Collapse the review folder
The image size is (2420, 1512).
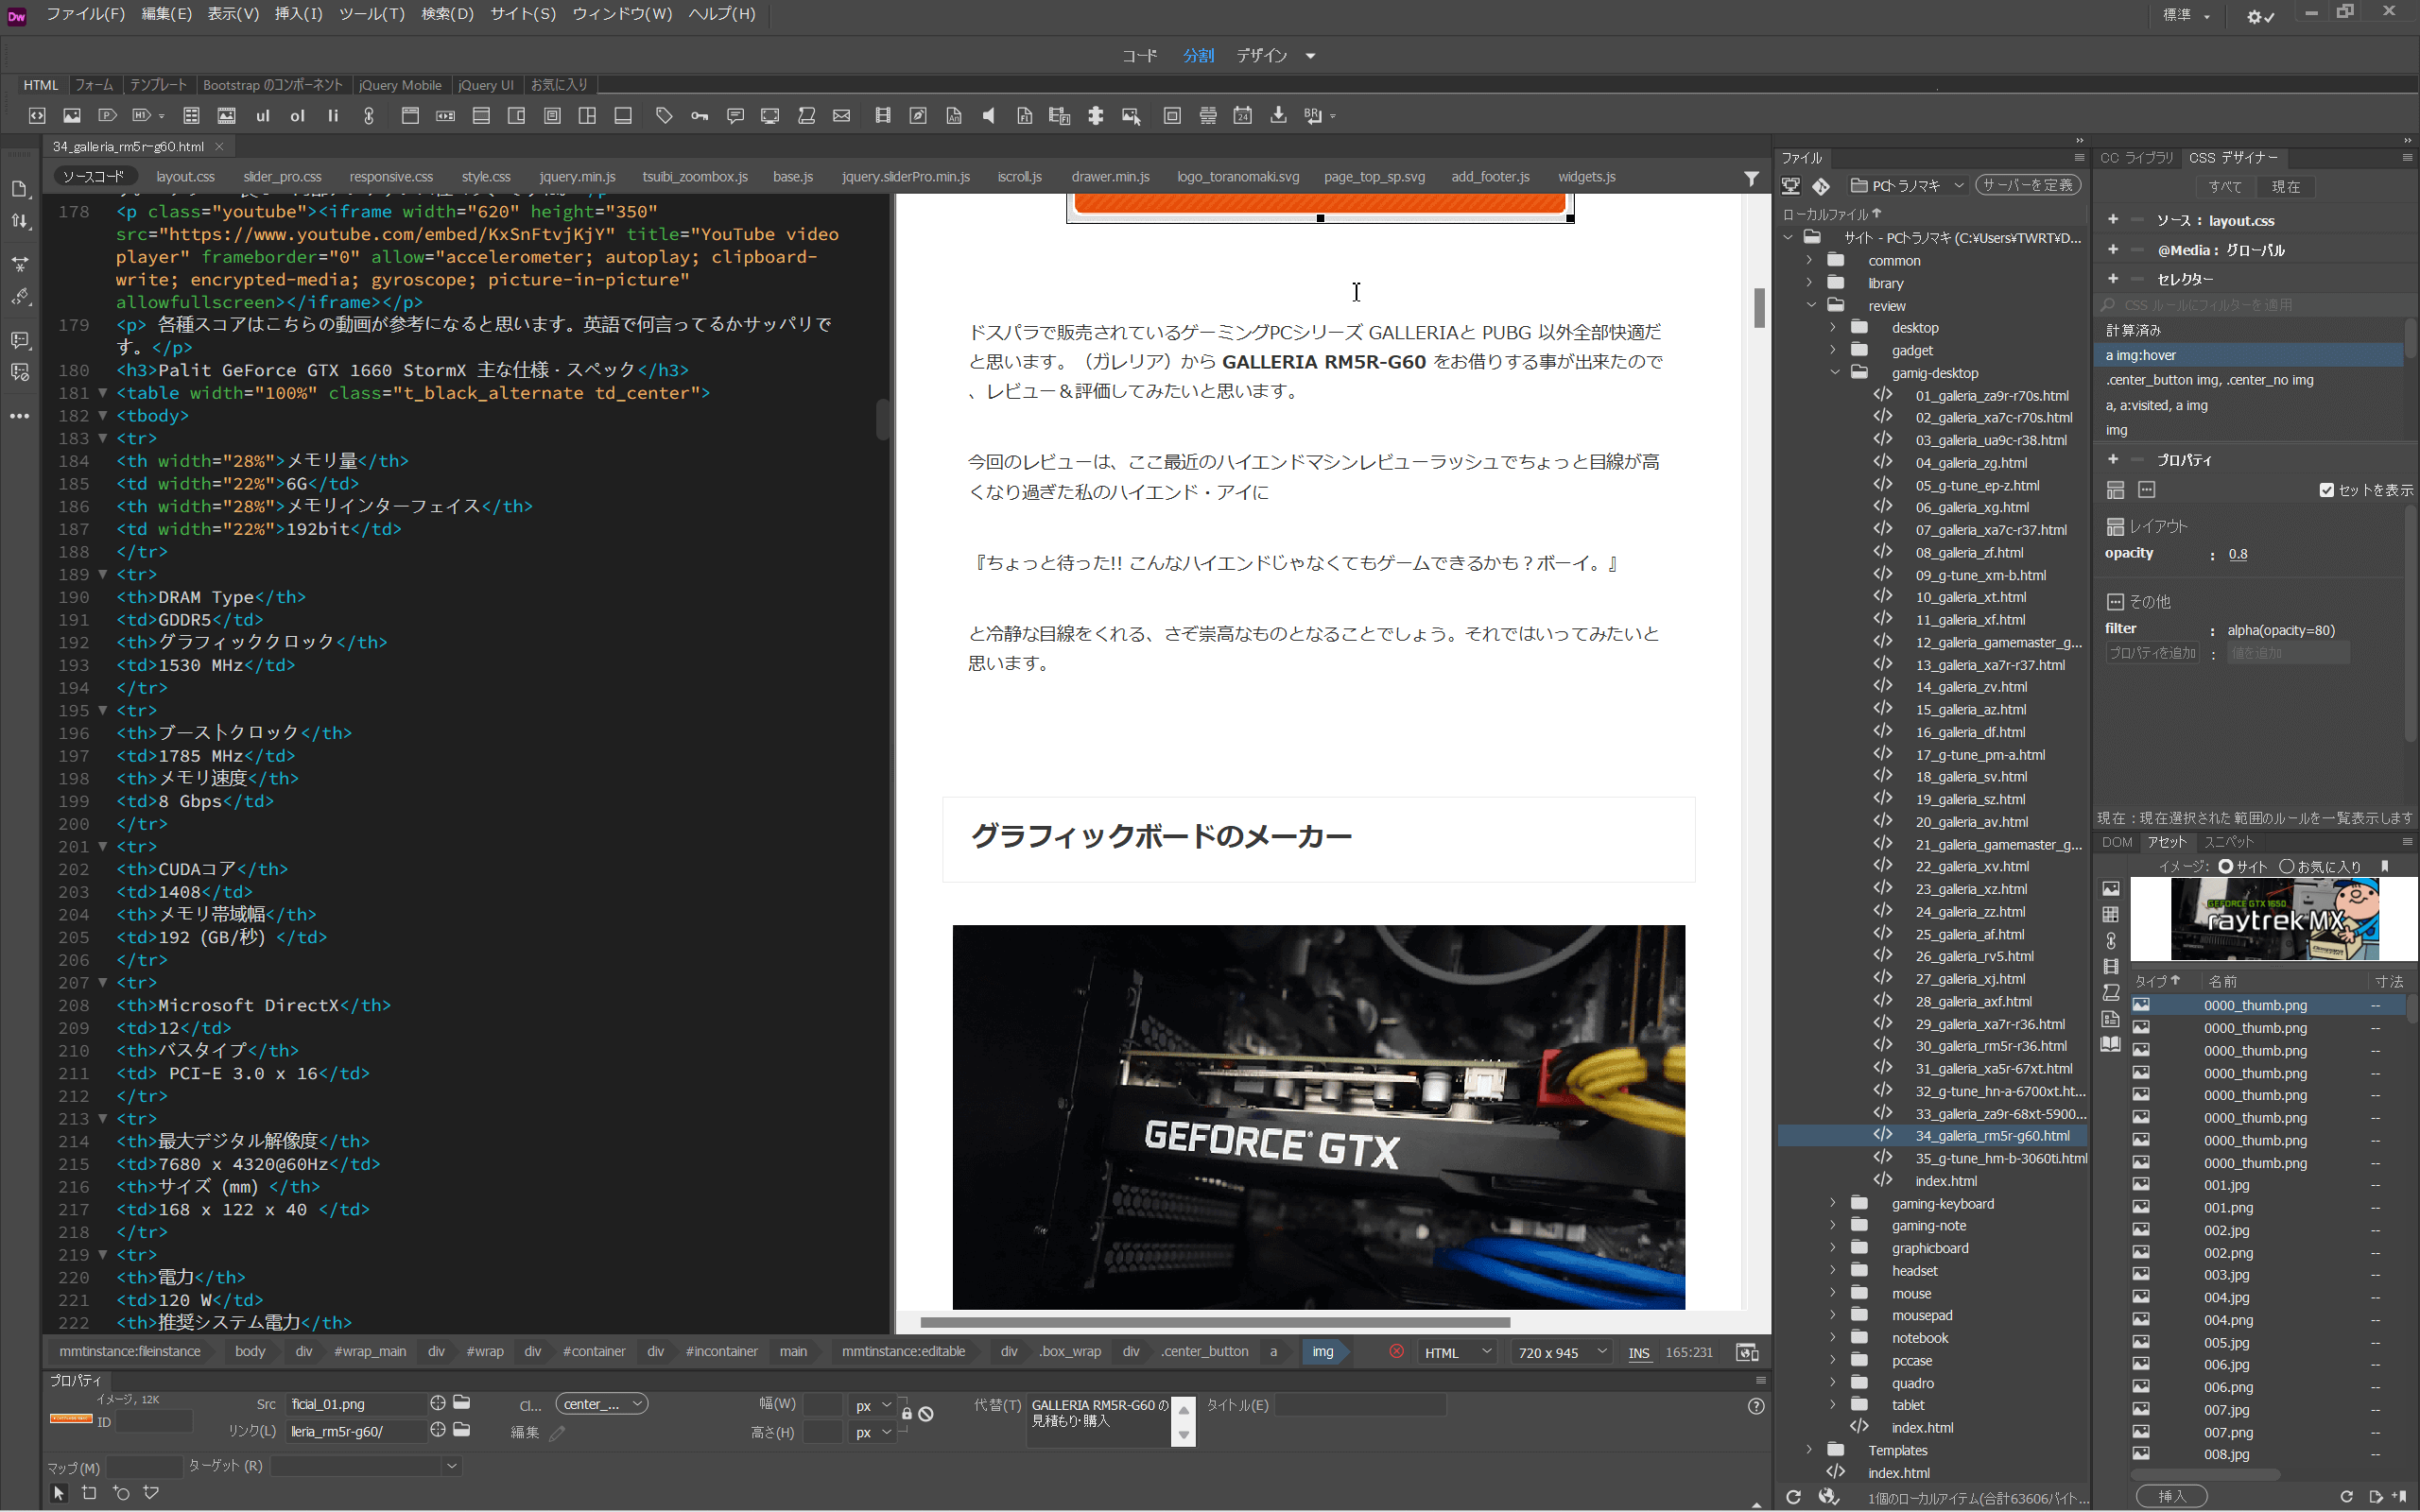pyautogui.click(x=1810, y=306)
